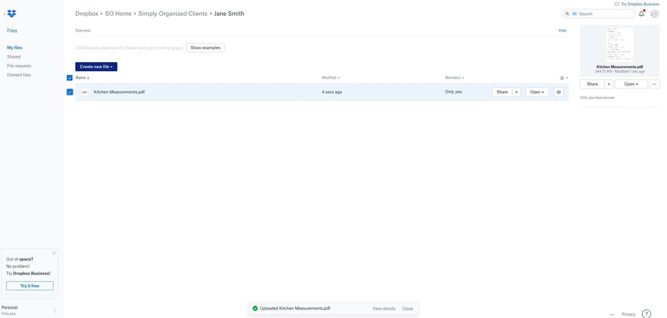667x318 pixels.
Task: Click the eye preview icon on the file row
Action: (x=559, y=92)
